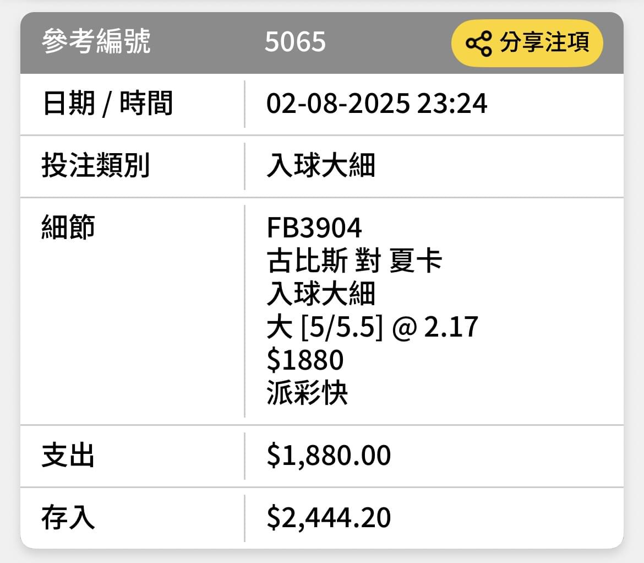Select the reference number 5065
The width and height of the screenshot is (644, 563).
click(x=295, y=42)
